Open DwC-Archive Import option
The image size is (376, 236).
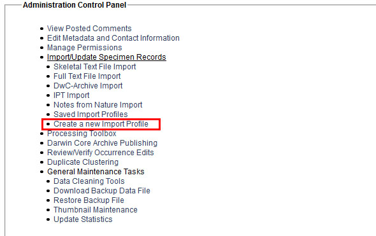(88, 86)
